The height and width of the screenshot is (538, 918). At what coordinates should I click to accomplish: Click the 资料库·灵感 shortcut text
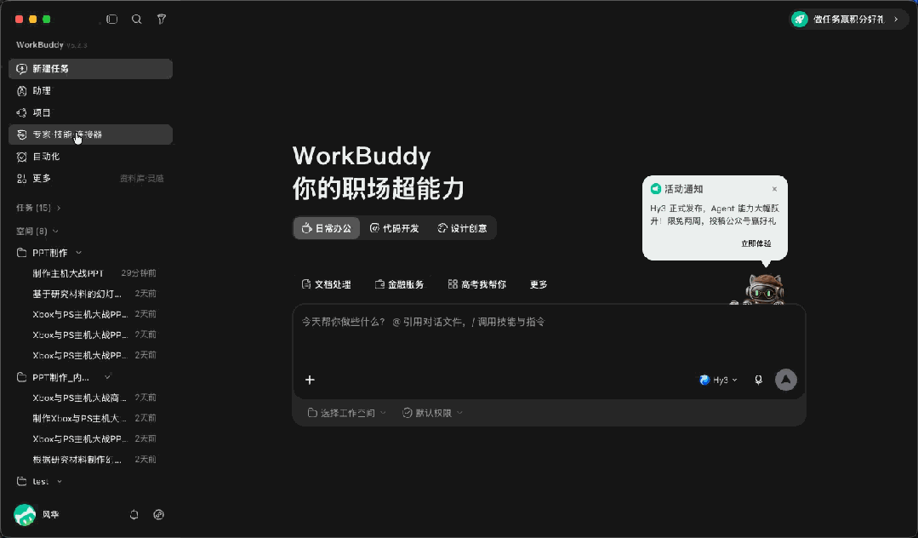coord(142,178)
